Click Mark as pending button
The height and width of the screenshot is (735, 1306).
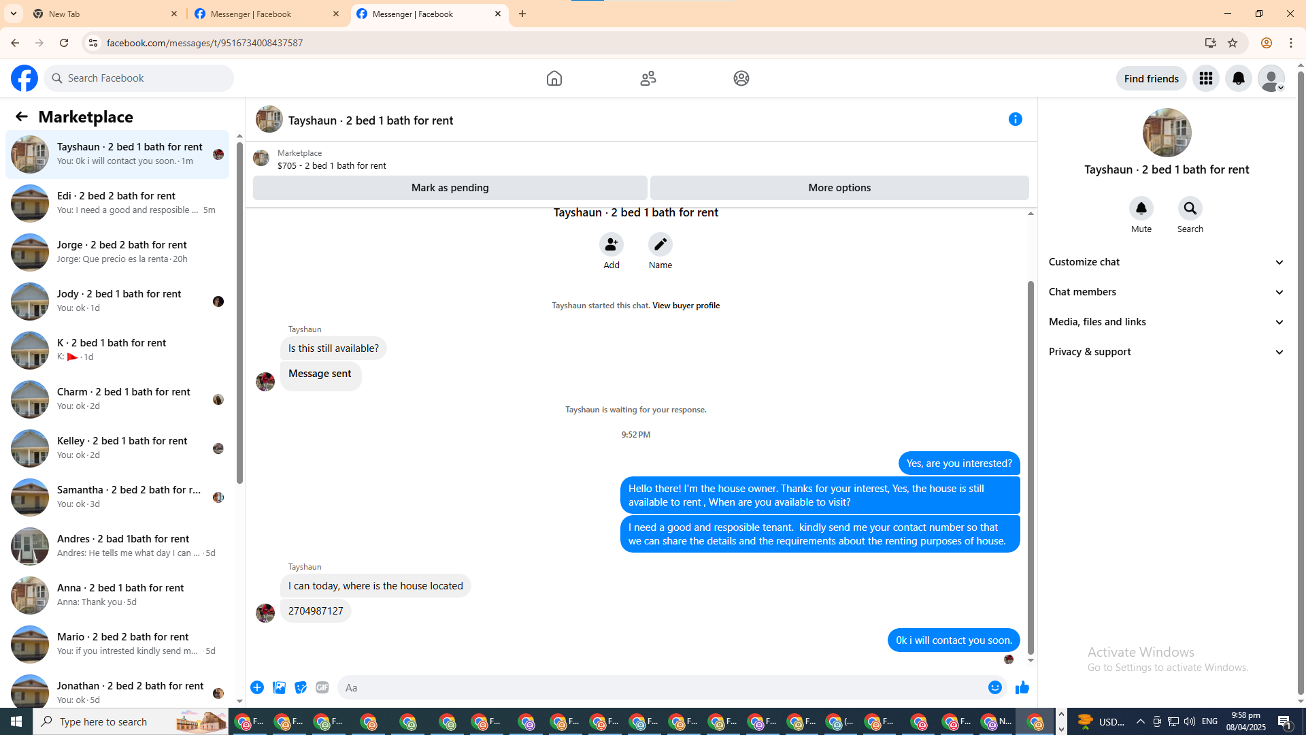click(450, 188)
